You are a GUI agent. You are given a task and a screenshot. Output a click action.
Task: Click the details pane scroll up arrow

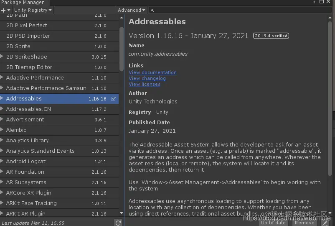tap(330, 18)
